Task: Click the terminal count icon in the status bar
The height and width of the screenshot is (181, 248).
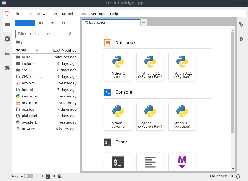Action: click(x=48, y=176)
